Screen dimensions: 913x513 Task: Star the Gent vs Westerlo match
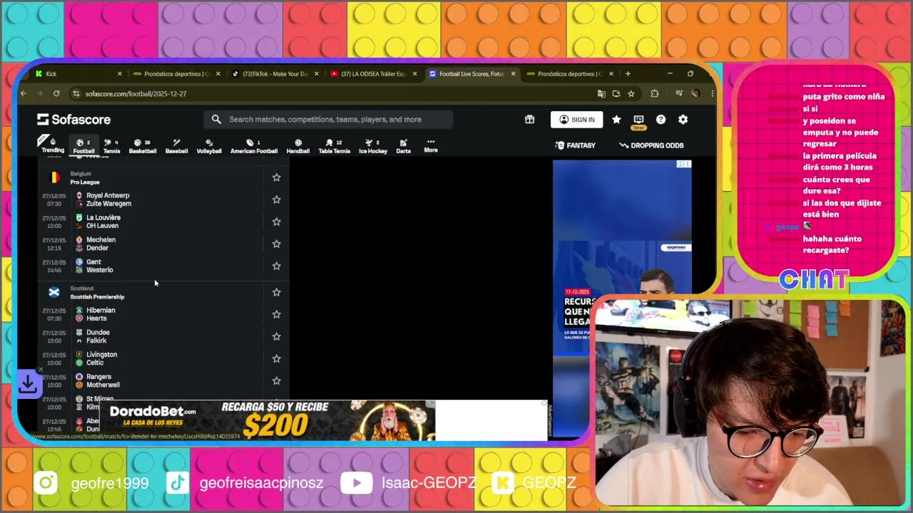pos(276,266)
